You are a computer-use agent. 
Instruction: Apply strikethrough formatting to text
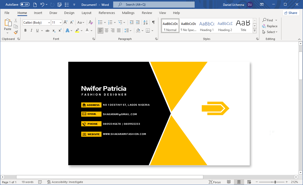point(47,30)
